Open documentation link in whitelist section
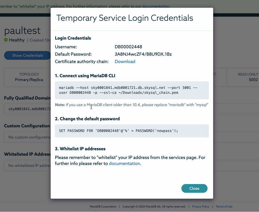 point(124,163)
